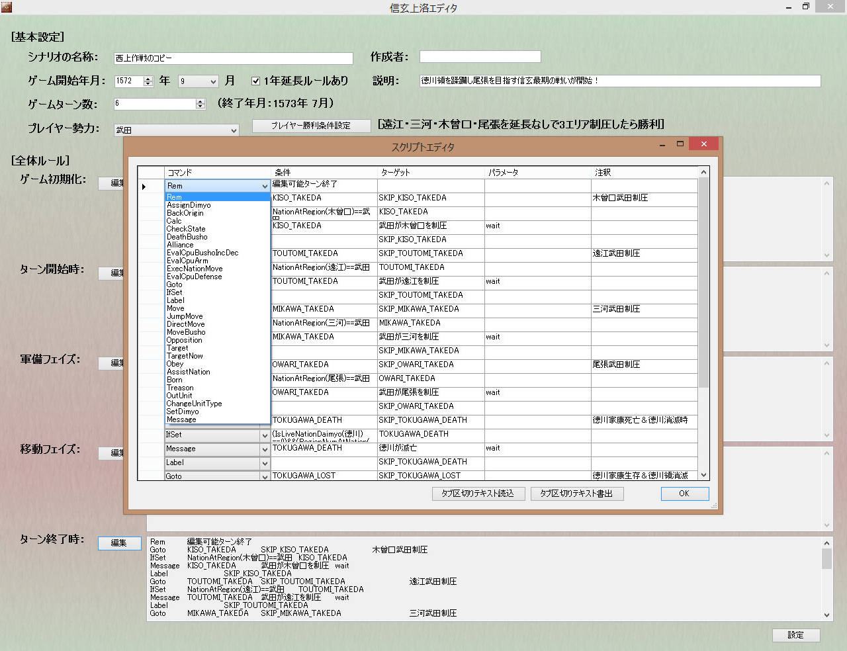Click the scenario name input field
The image size is (847, 651).
click(x=233, y=58)
